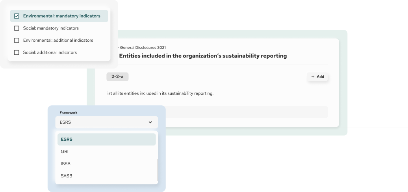Tick the Social: mandatory indicators checkbox
This screenshot has height=192, width=408.
[x=17, y=28]
